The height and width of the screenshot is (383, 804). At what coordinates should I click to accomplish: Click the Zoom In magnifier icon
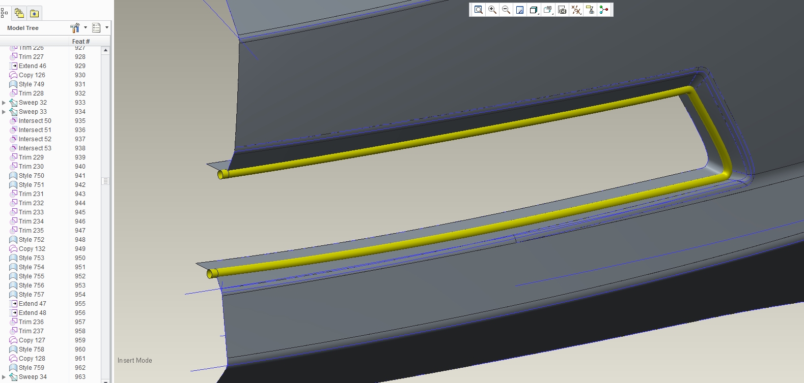(x=492, y=10)
